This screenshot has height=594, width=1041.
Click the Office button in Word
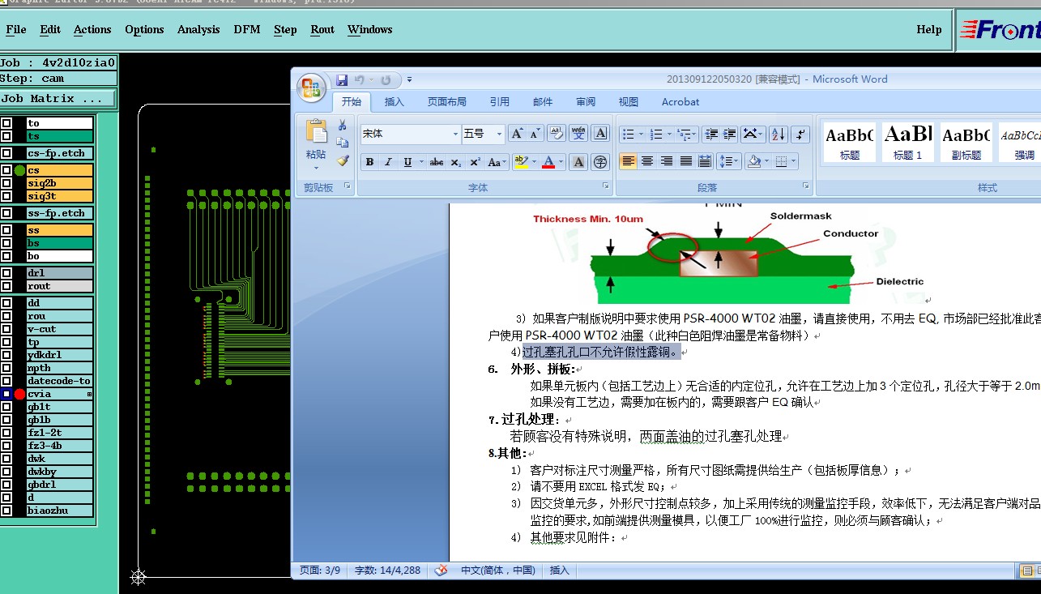(x=310, y=88)
